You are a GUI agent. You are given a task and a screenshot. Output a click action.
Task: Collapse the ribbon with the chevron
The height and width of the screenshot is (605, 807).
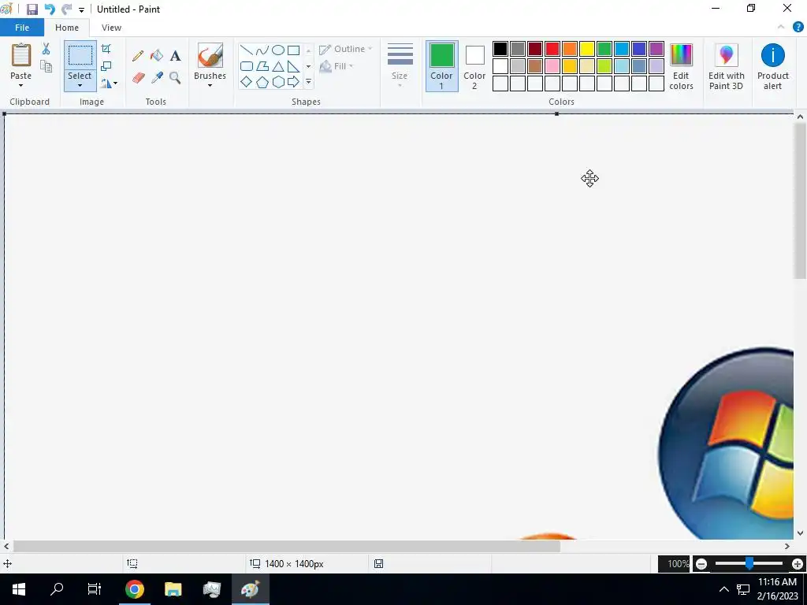point(781,28)
